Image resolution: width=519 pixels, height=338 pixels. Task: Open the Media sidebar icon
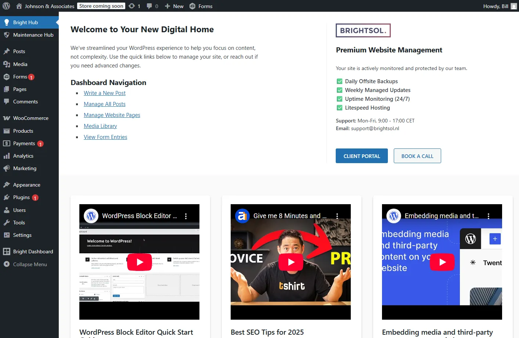tap(7, 64)
